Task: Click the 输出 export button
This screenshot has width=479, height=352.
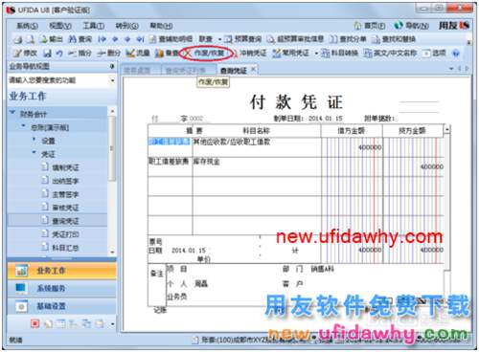Action: pos(51,39)
